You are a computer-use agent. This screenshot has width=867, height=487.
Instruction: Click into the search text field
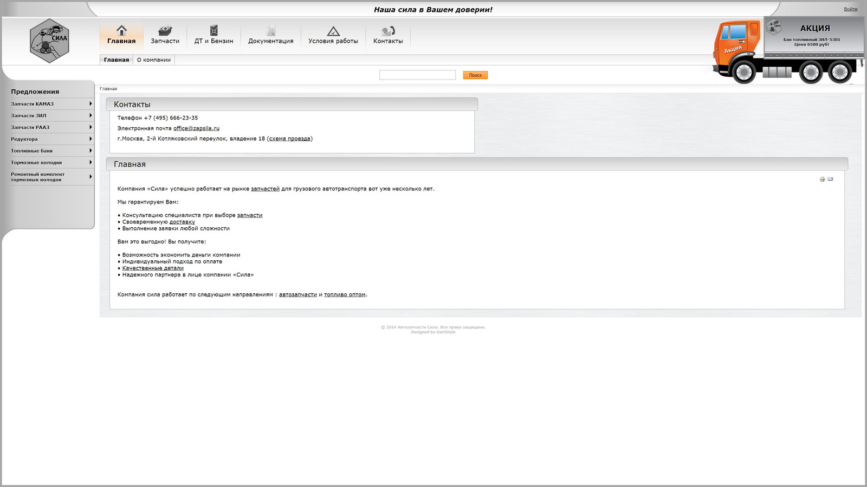[417, 75]
